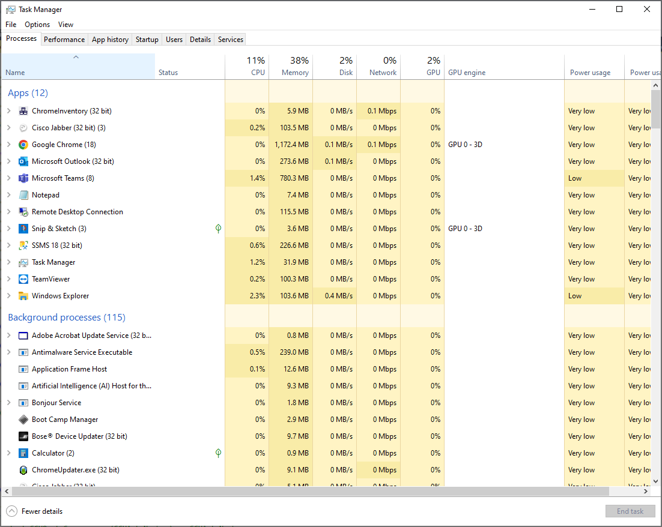Image resolution: width=662 pixels, height=527 pixels.
Task: Select the Apps (12) group header
Action: (x=28, y=93)
